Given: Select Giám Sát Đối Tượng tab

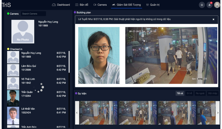Looking at the screenshot, I should (x=127, y=5).
